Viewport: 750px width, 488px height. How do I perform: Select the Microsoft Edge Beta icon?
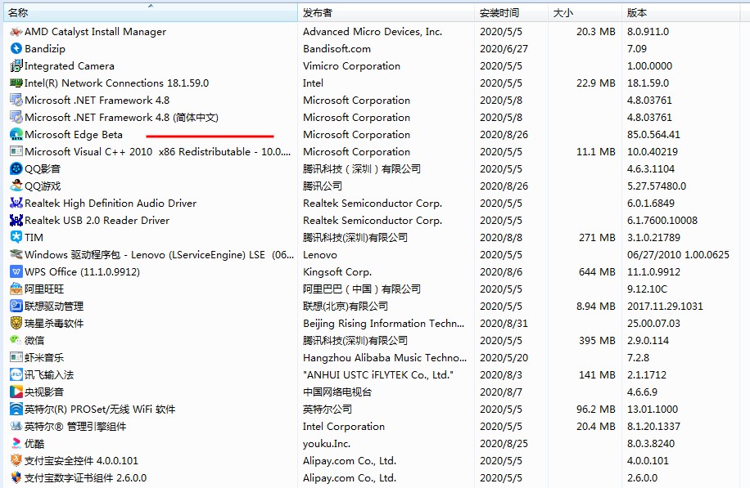coord(16,135)
